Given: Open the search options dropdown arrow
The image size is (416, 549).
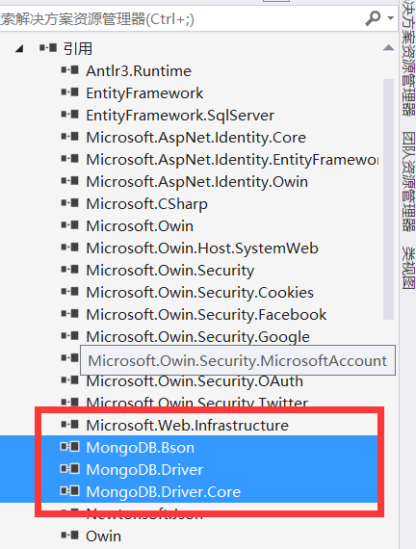Looking at the screenshot, I should (x=390, y=18).
